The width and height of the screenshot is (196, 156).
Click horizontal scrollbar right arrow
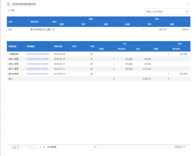[184, 147]
